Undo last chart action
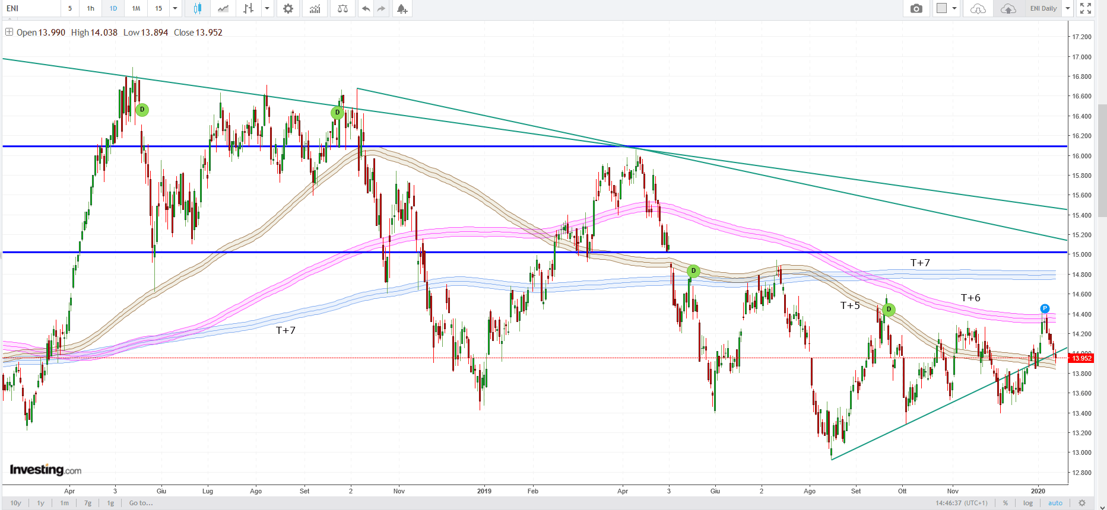 pos(366,8)
